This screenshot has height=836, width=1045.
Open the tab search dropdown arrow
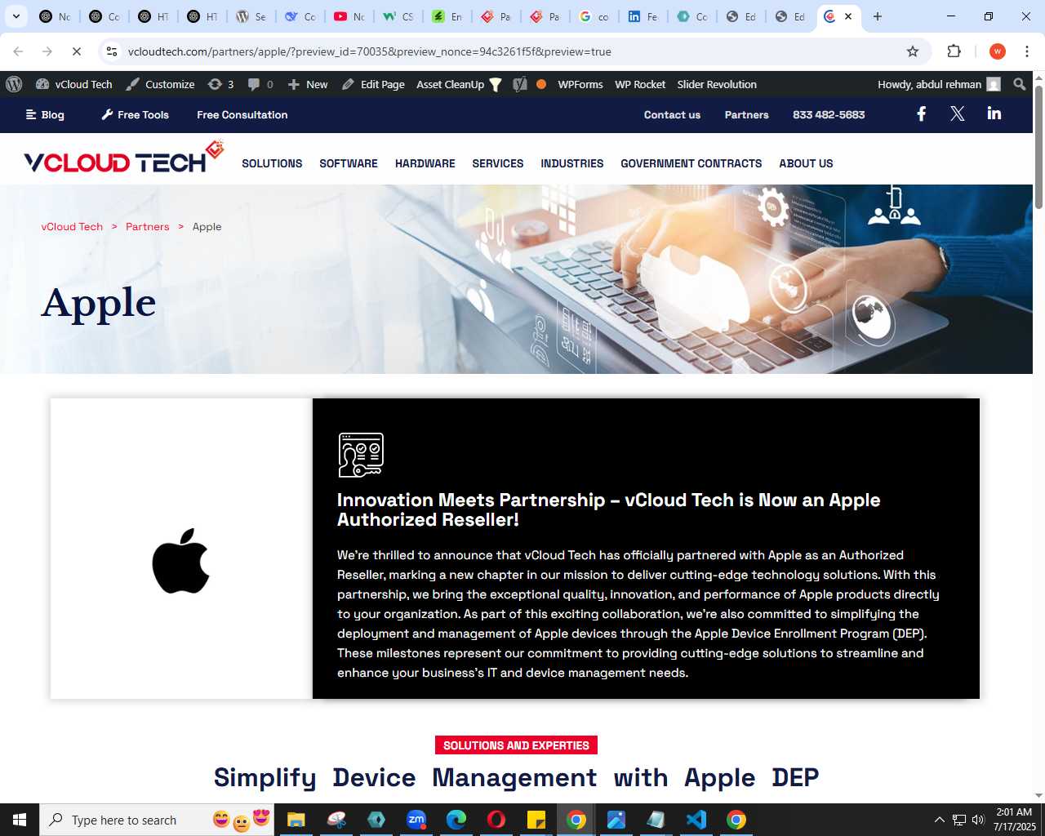coord(16,16)
